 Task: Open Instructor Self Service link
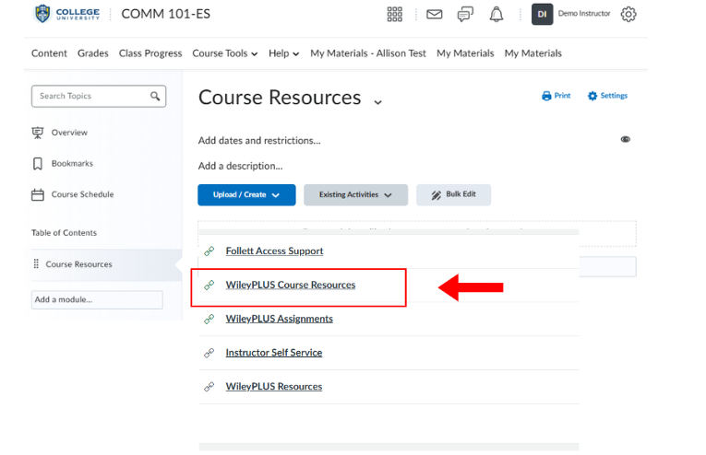point(274,353)
